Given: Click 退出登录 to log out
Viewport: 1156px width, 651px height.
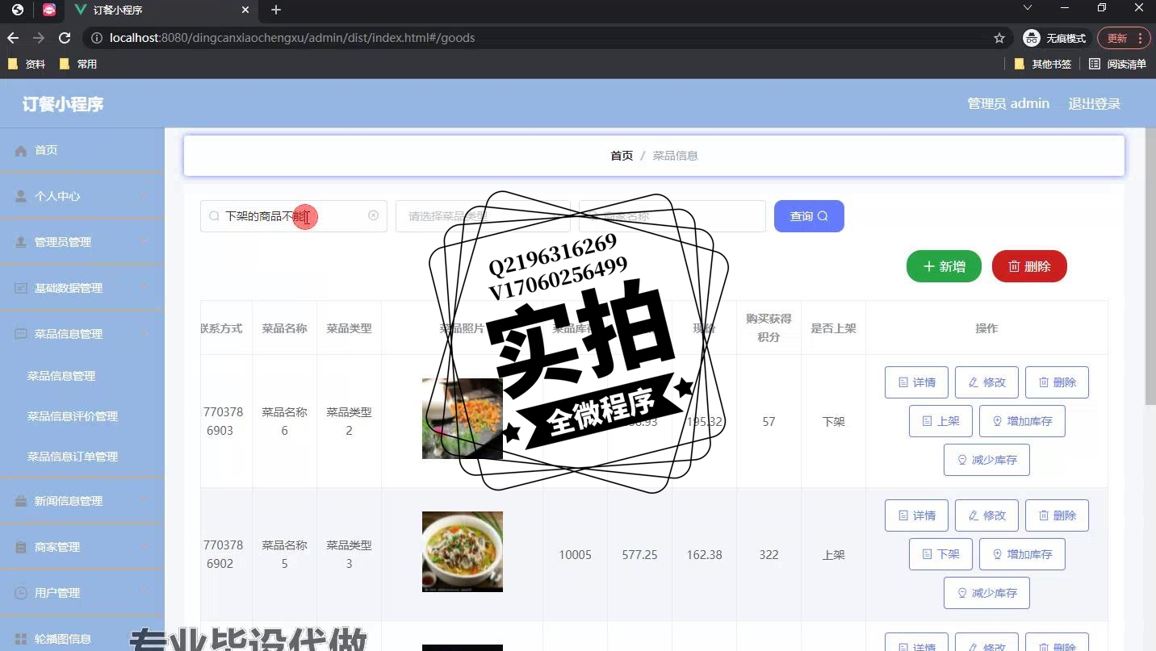Looking at the screenshot, I should tap(1094, 103).
